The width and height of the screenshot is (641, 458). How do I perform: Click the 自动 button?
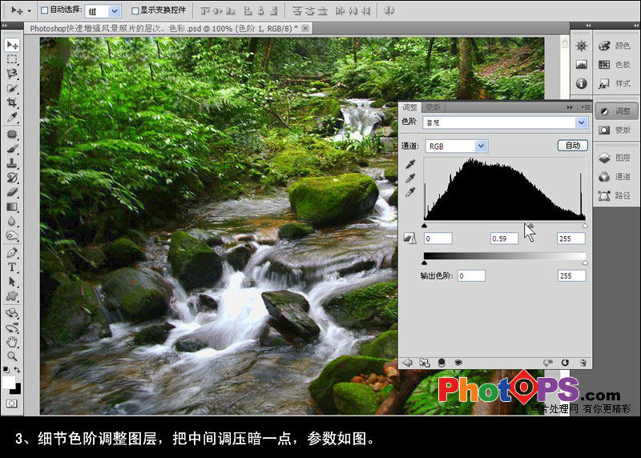[x=573, y=146]
